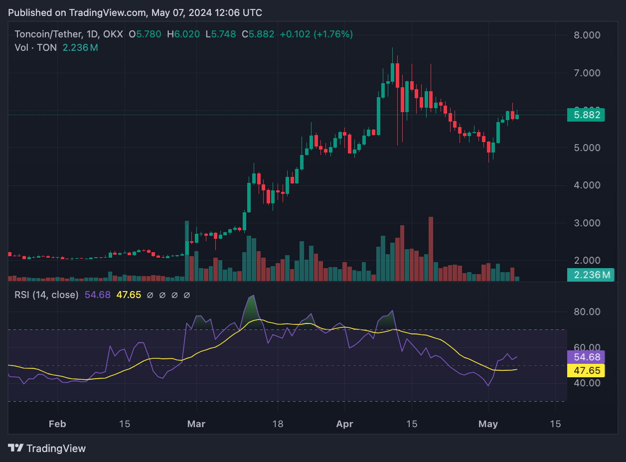This screenshot has height=462, width=626.
Task: Select the close value C5.882 in the header
Action: point(258,34)
